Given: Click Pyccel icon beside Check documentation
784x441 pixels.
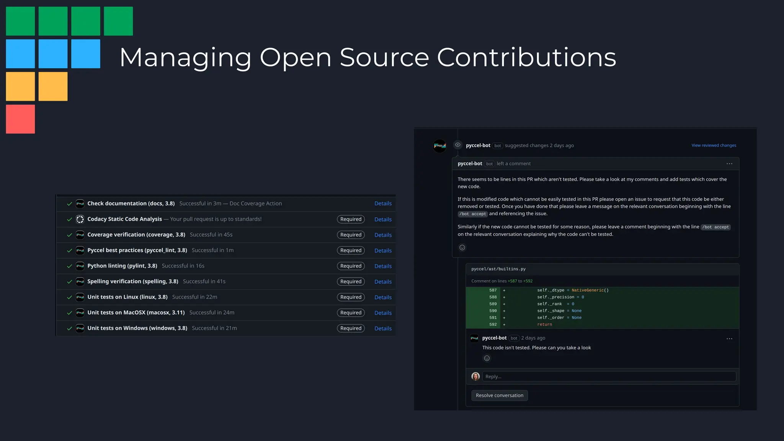Looking at the screenshot, I should [x=80, y=204].
